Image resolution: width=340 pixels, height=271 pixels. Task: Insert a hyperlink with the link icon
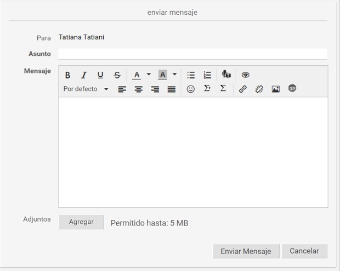point(242,89)
